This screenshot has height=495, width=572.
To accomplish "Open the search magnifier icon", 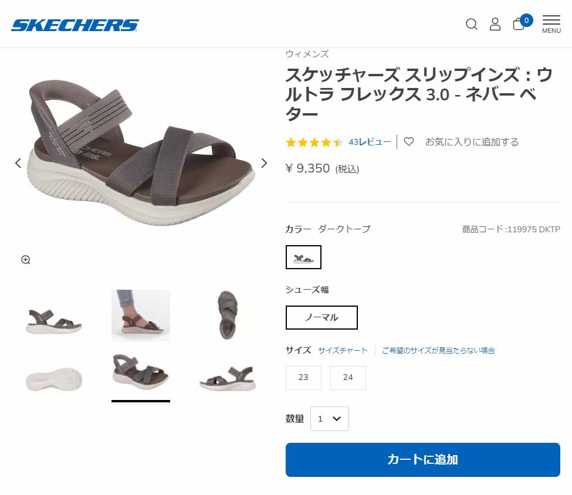I will coord(471,25).
